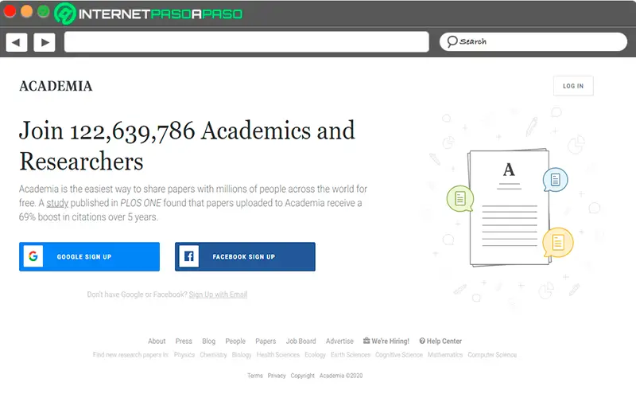This screenshot has width=636, height=398.
Task: Click the Google logo icon
Action: pos(33,257)
